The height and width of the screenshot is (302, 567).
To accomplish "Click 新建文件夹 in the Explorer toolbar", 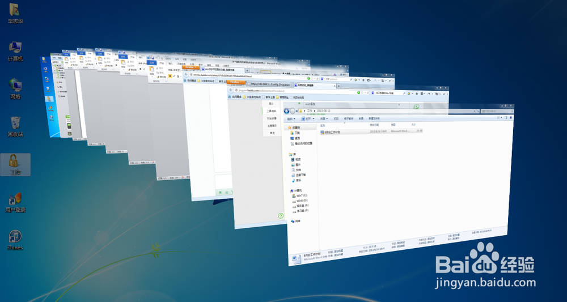I will coord(374,118).
